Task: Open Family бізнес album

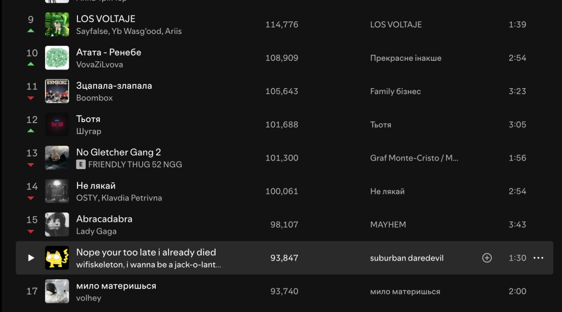Action: point(395,91)
